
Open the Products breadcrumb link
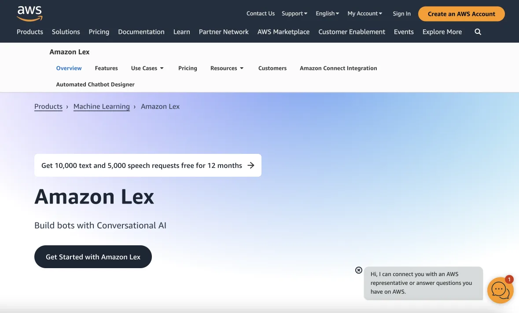click(48, 106)
